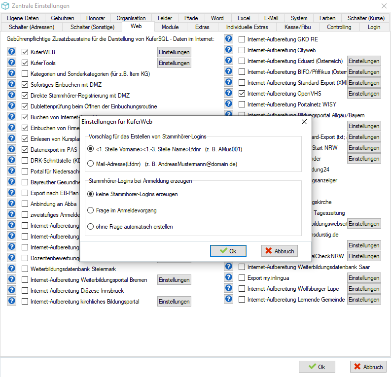Open Einstellungen for Internet-Aufbereitung OpenVHS

[x=364, y=94]
